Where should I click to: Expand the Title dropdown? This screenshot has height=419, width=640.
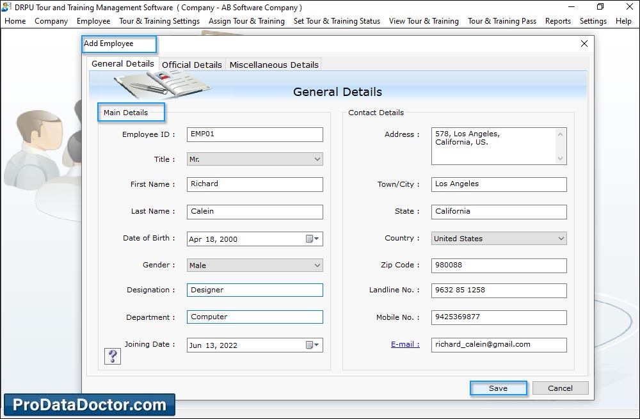[317, 159]
